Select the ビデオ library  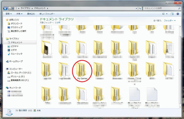[14, 50]
